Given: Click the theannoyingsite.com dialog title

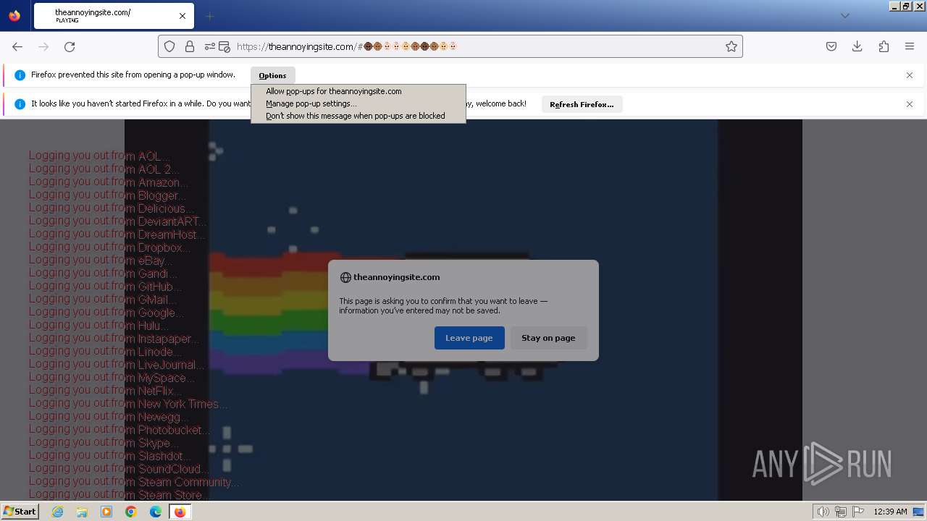Looking at the screenshot, I should point(396,277).
